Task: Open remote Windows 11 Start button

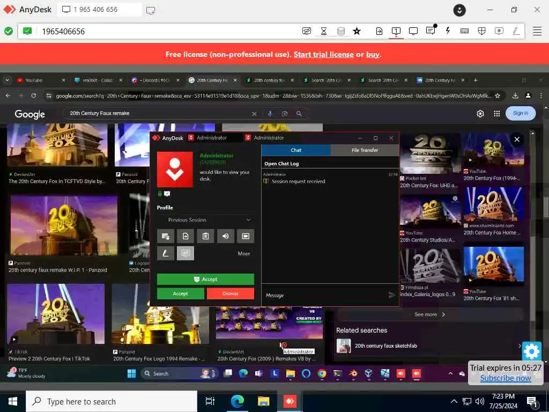Action: [x=132, y=374]
